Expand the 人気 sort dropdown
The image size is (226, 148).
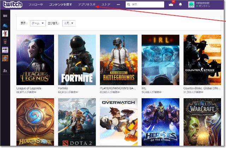pyautogui.click(x=69, y=23)
